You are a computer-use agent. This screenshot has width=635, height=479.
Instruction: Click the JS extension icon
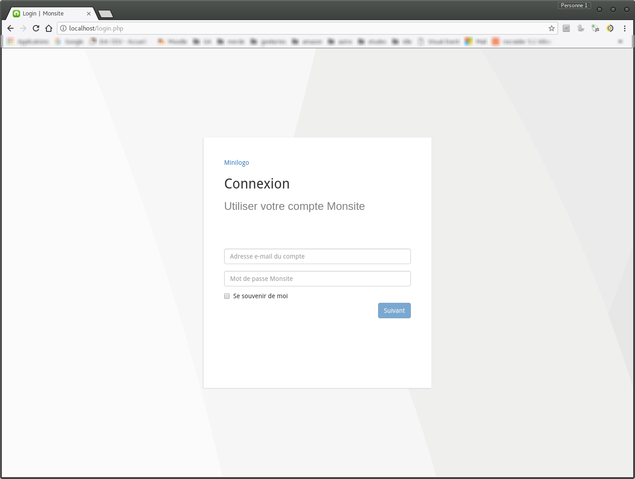click(x=595, y=28)
